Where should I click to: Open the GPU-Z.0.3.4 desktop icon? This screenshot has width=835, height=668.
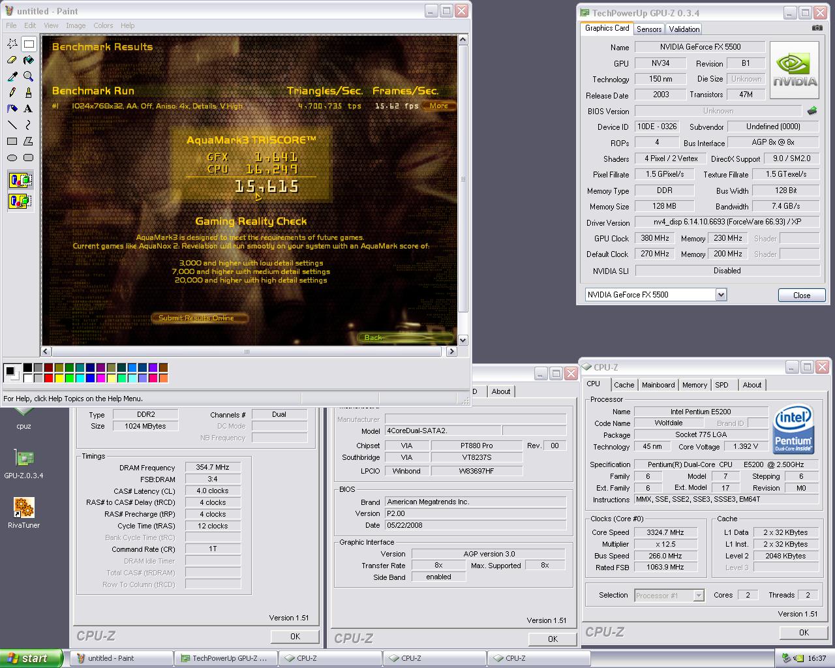[x=23, y=464]
